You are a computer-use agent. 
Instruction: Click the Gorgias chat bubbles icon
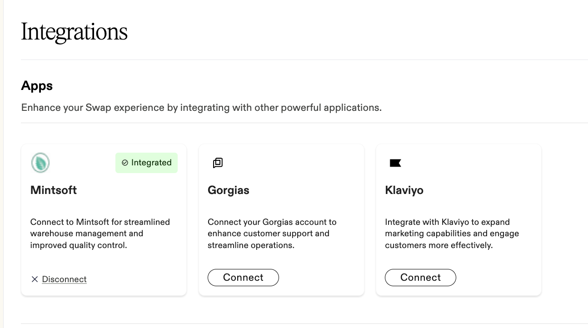218,163
